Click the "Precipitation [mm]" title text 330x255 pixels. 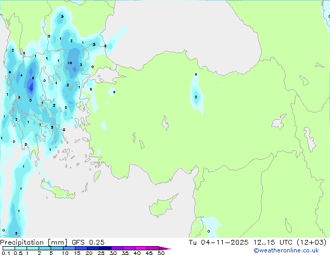tap(34, 243)
